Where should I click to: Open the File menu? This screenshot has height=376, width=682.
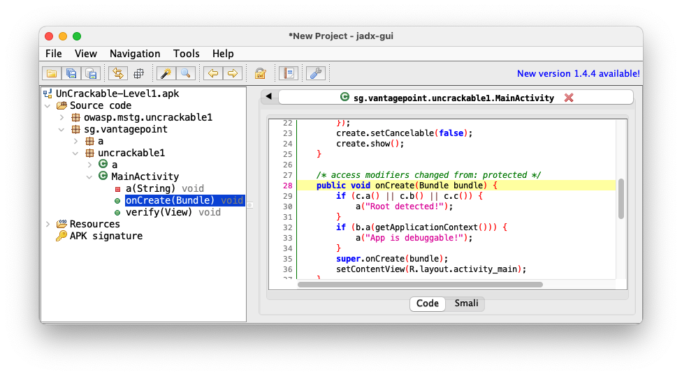tap(54, 54)
